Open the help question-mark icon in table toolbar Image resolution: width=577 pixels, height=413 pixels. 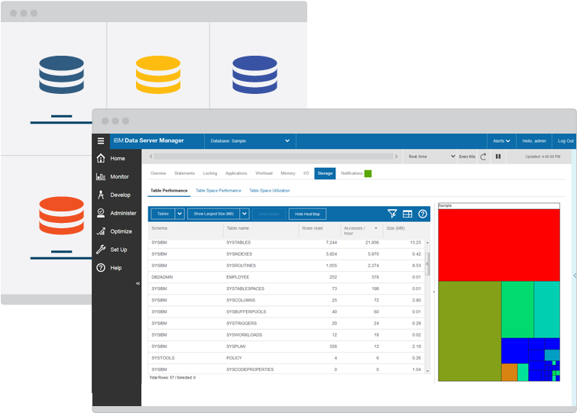[423, 214]
